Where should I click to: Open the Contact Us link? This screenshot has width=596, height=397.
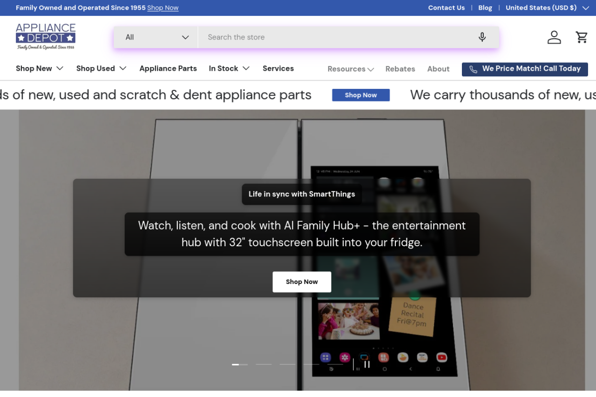447,8
